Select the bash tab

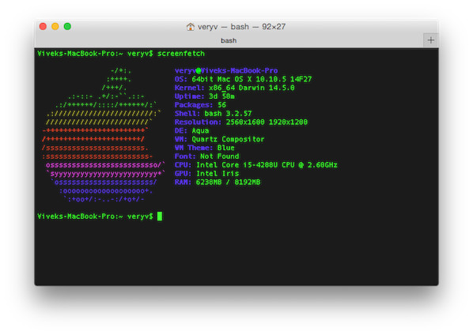229,40
